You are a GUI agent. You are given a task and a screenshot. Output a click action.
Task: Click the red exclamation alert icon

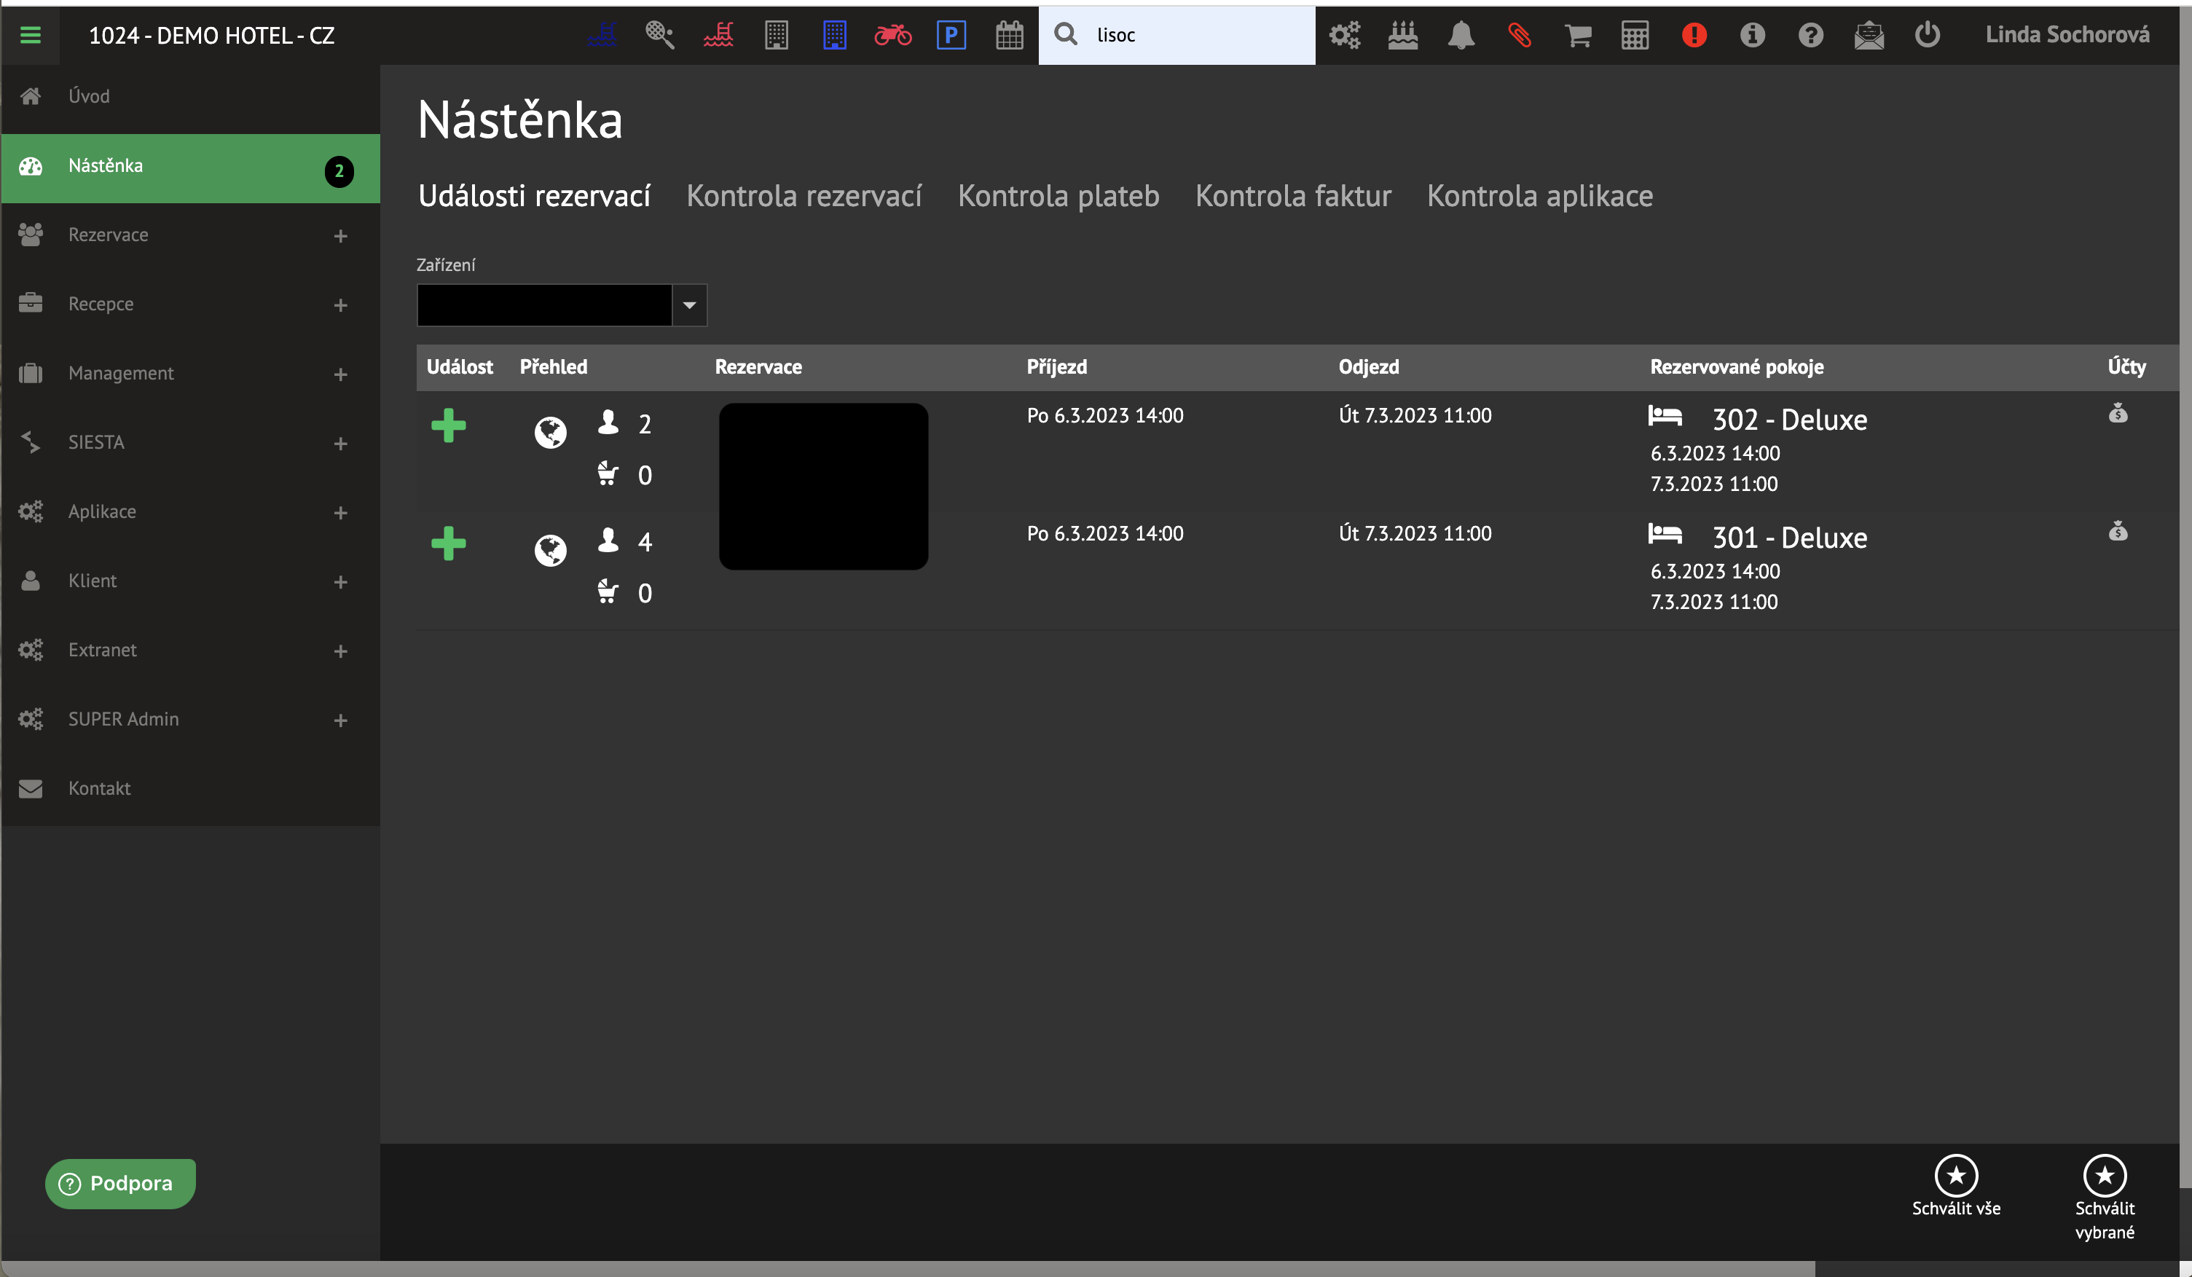point(1694,35)
